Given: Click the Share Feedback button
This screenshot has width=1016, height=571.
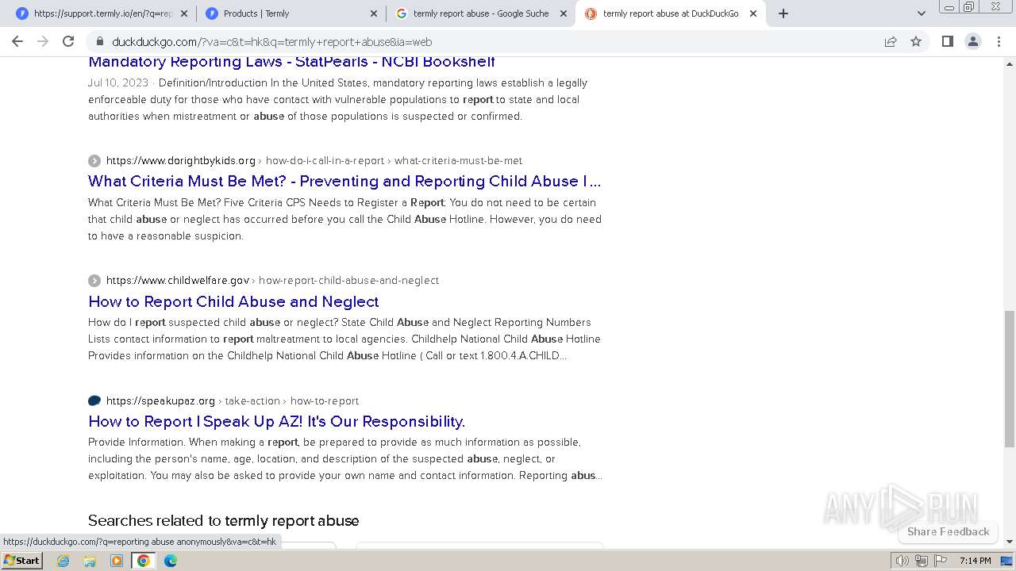Looking at the screenshot, I should click(948, 531).
